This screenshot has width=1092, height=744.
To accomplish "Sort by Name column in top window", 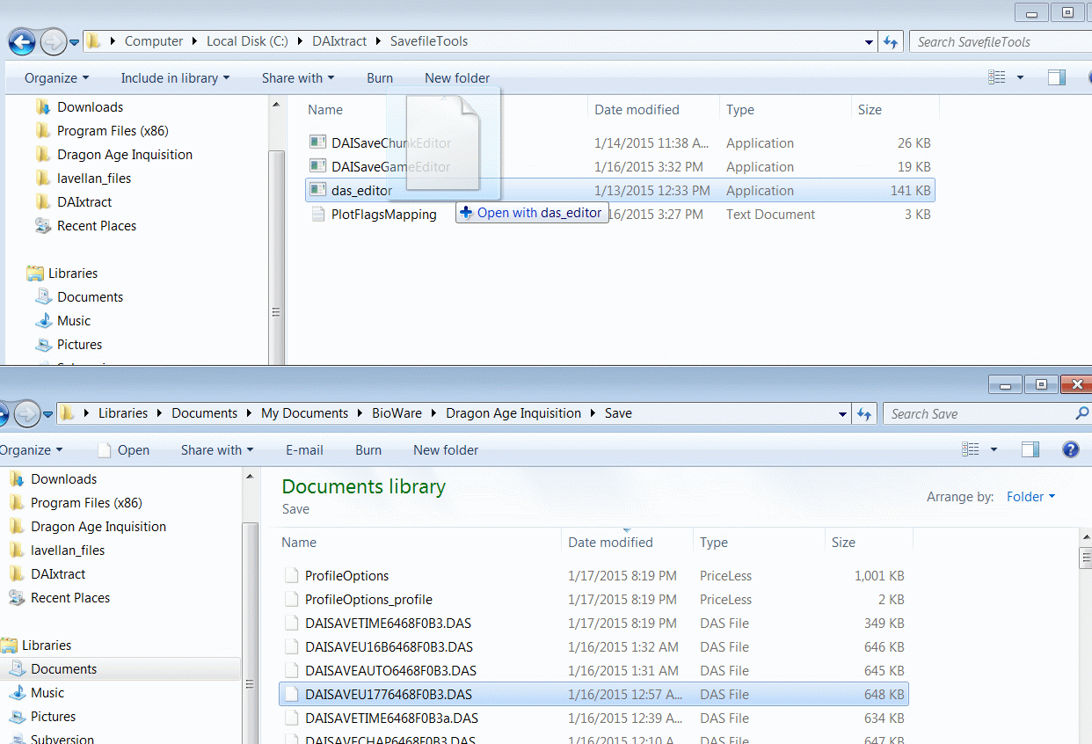I will point(325,109).
